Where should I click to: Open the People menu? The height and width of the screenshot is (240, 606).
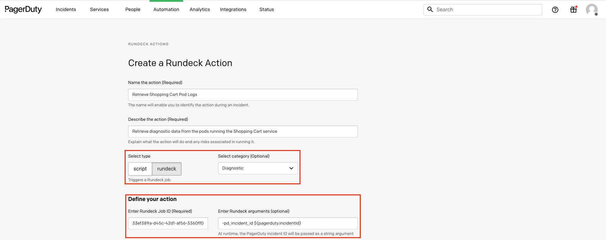coord(133,9)
